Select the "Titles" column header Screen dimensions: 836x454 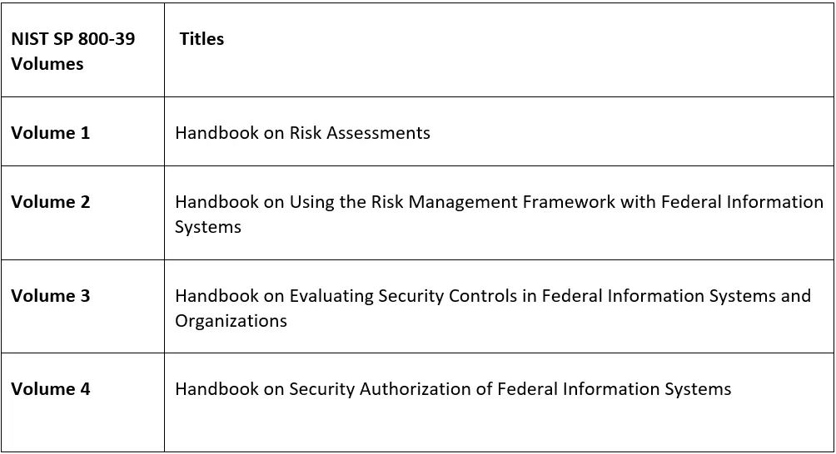pos(202,39)
